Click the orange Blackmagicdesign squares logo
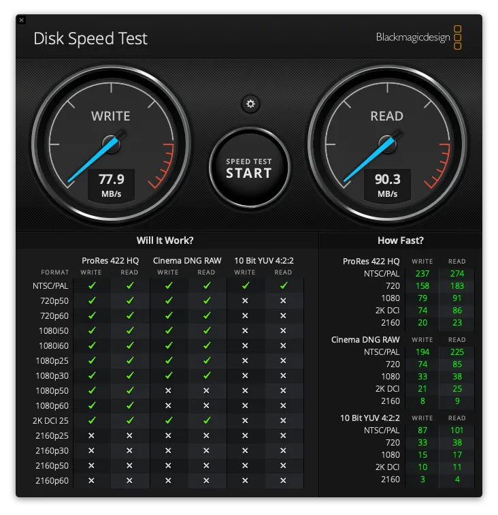The height and width of the screenshot is (515, 498). pos(457,37)
